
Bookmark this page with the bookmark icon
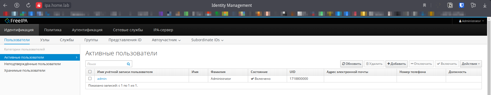pyautogui.click(x=424, y=5)
